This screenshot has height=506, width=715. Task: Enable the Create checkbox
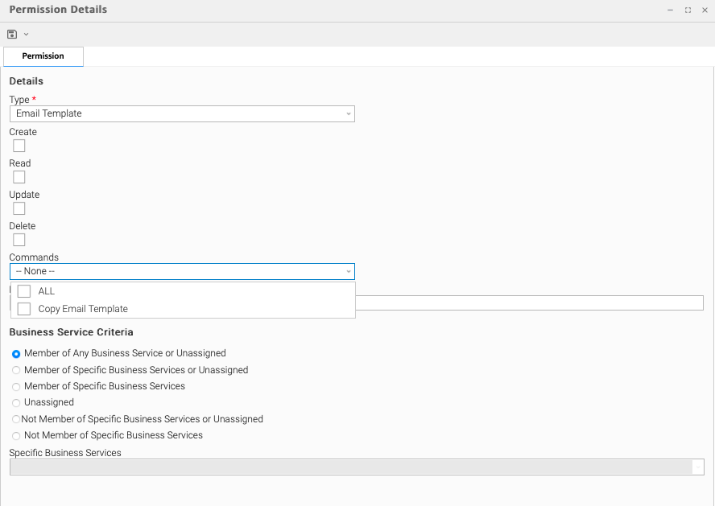(x=19, y=146)
